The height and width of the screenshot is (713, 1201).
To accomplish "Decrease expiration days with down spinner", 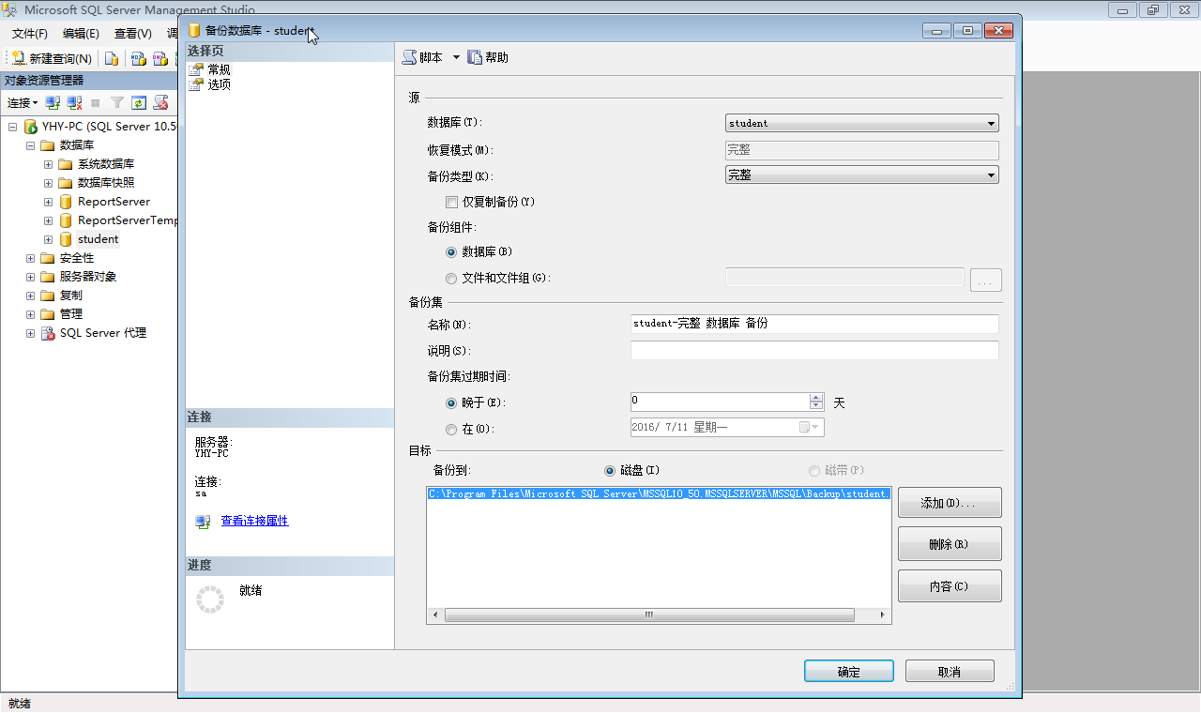I will 816,406.
